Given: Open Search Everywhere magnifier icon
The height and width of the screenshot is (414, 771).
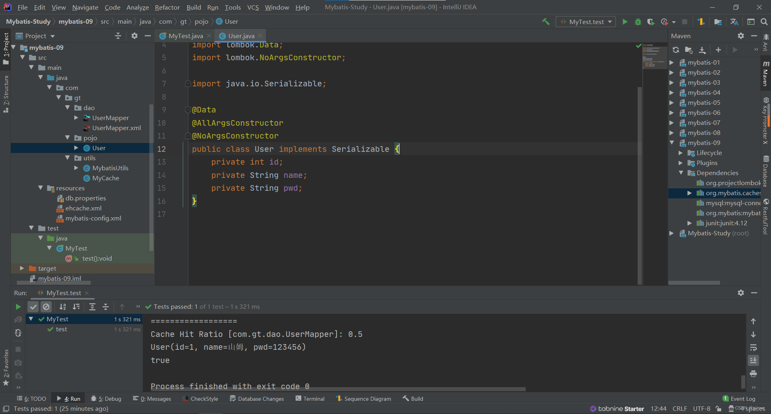Looking at the screenshot, I should pos(764,22).
